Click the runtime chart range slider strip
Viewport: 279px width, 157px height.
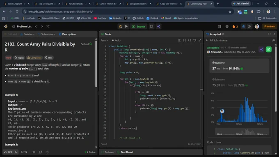coord(242,132)
